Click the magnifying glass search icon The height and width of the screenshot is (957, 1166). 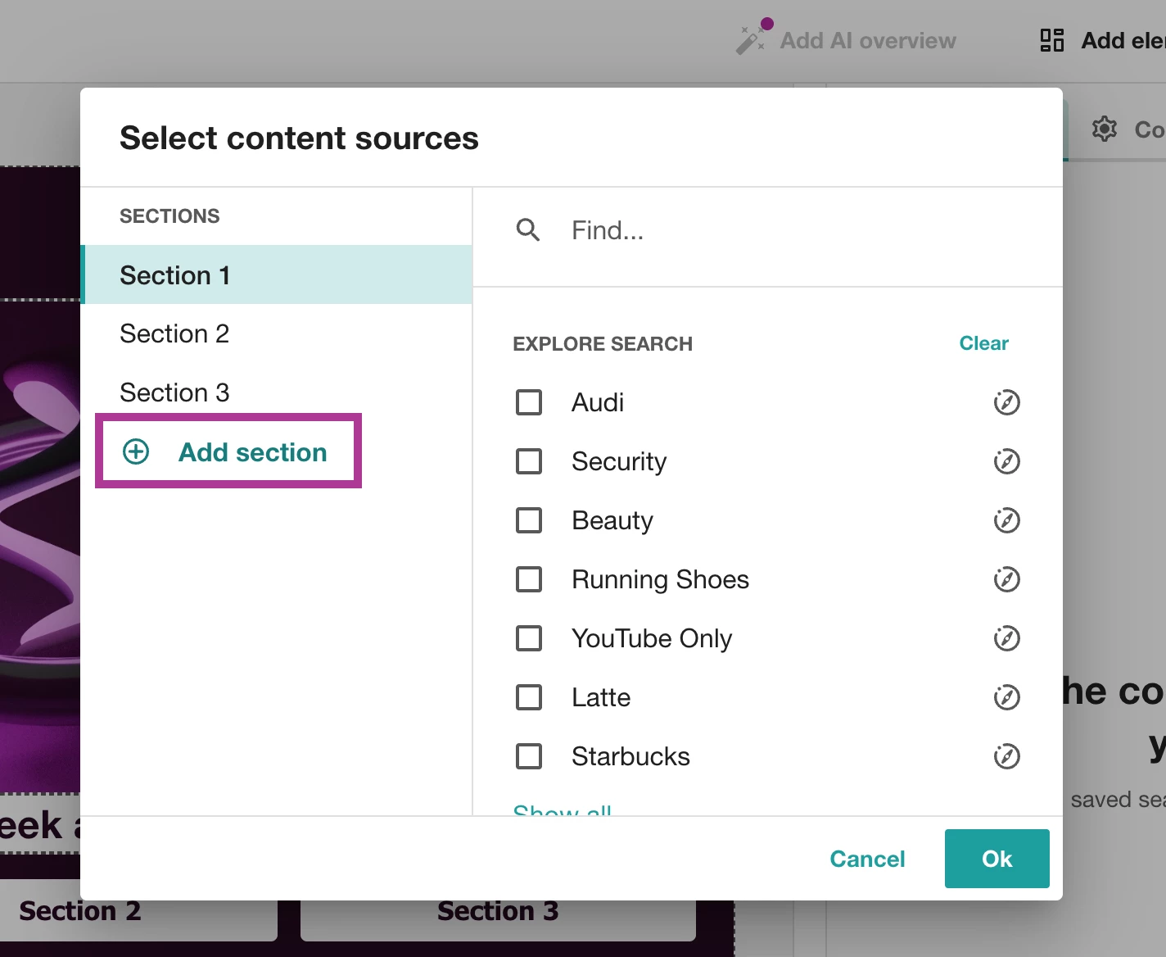click(x=528, y=230)
